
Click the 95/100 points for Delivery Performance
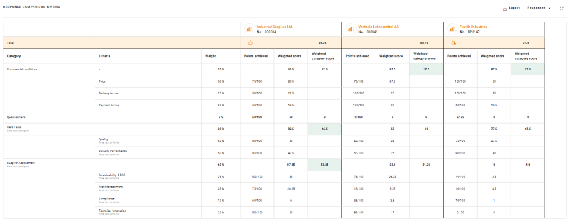click(x=257, y=153)
